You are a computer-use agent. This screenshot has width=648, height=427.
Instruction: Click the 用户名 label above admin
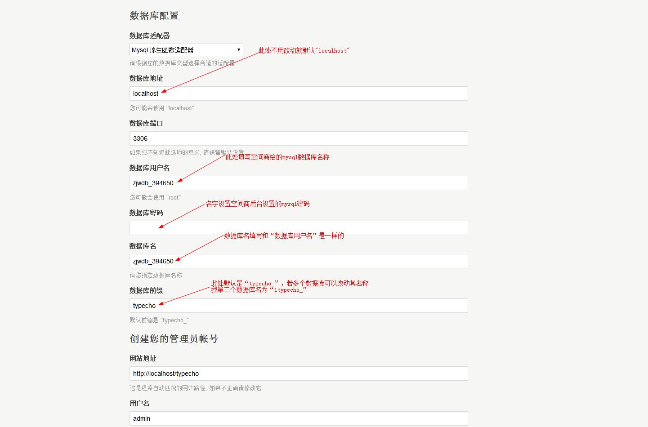139,403
